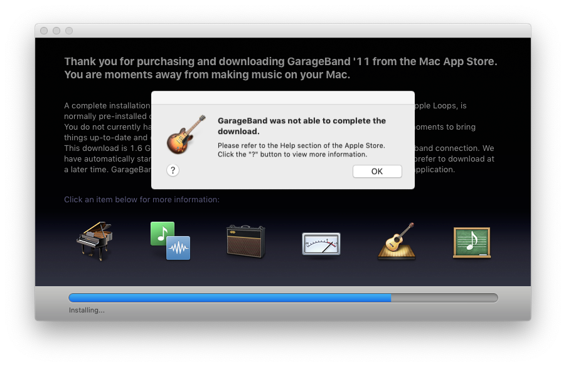This screenshot has width=566, height=367.
Task: Dismiss the error dialog with OK
Action: tap(377, 172)
